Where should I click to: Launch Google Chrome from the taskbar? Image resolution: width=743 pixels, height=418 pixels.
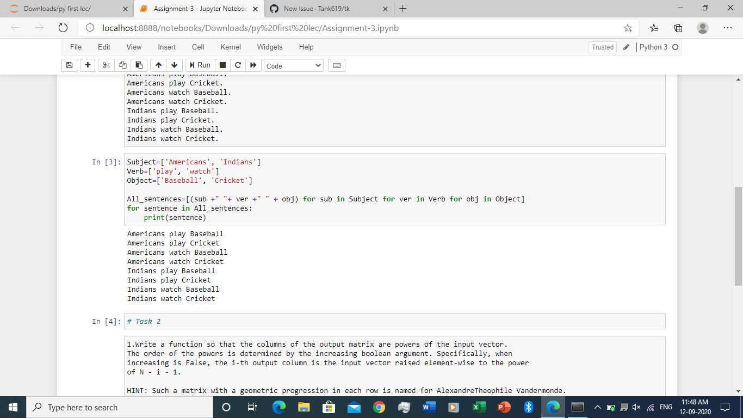379,407
